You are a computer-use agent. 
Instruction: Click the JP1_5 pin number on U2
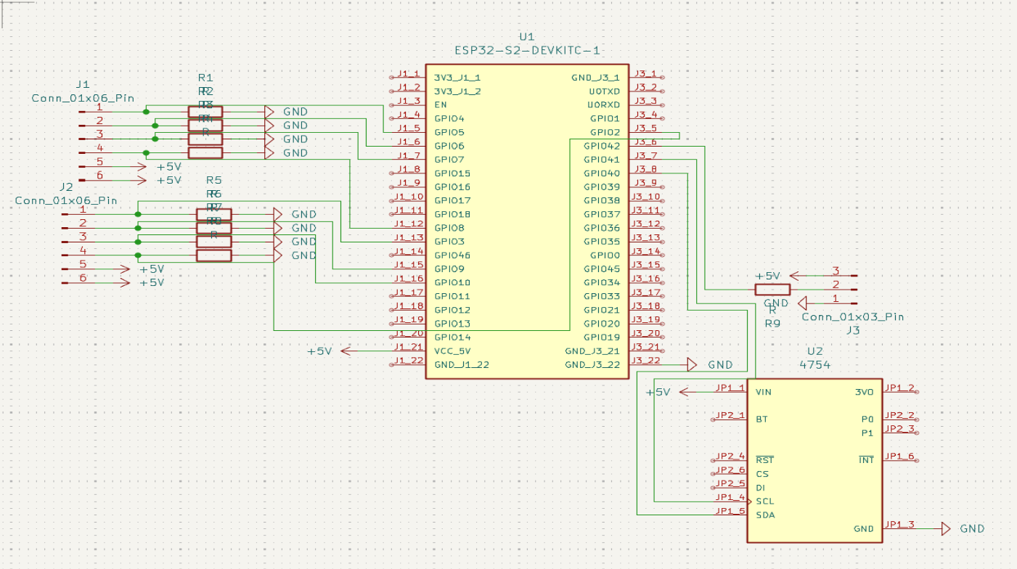click(730, 512)
